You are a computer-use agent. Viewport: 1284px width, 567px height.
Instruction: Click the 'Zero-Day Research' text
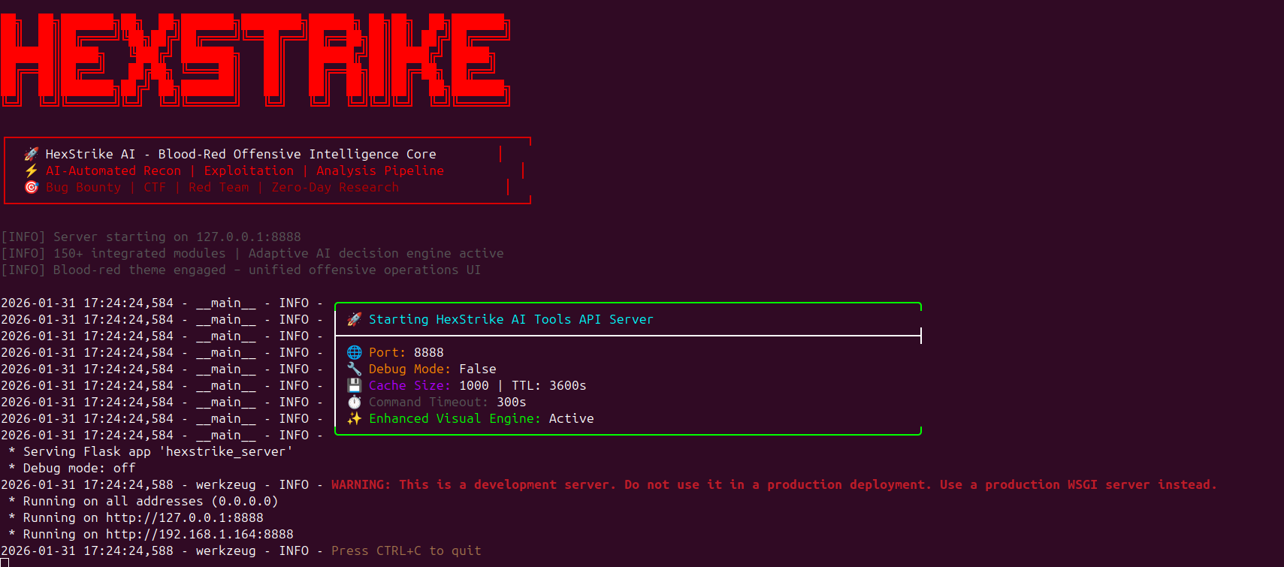(x=335, y=187)
